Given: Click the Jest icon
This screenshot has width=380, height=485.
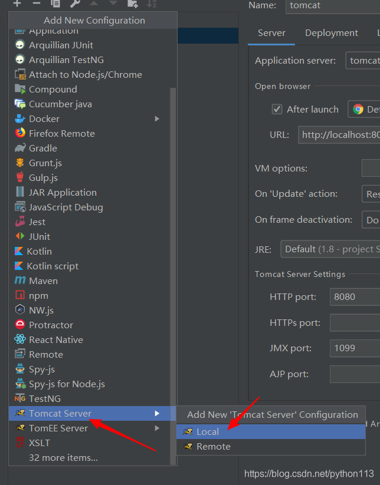Looking at the screenshot, I should pos(20,222).
